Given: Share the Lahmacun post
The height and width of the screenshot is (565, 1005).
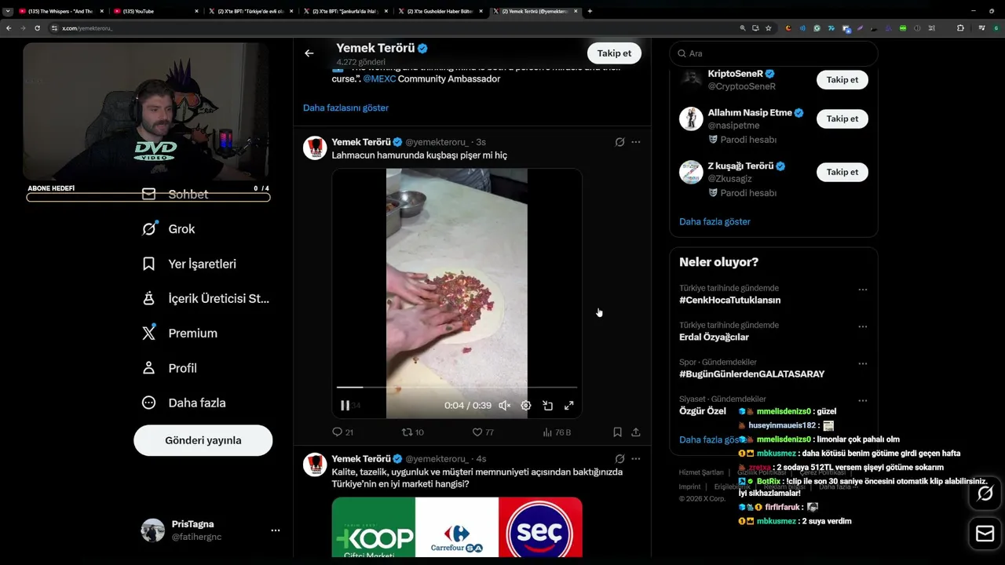Looking at the screenshot, I should click(x=636, y=432).
